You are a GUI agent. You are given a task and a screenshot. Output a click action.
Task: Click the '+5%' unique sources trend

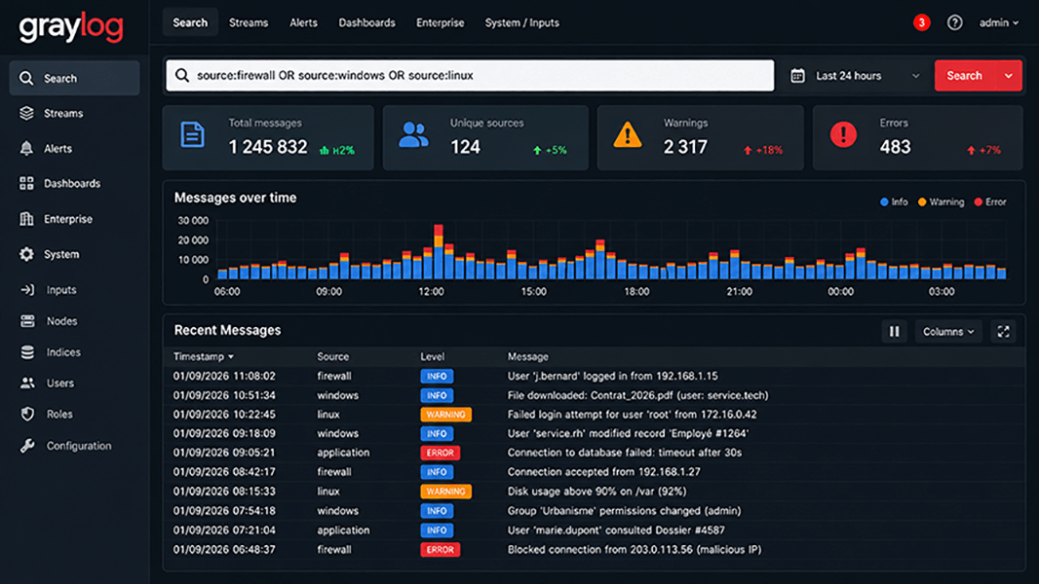pyautogui.click(x=550, y=150)
